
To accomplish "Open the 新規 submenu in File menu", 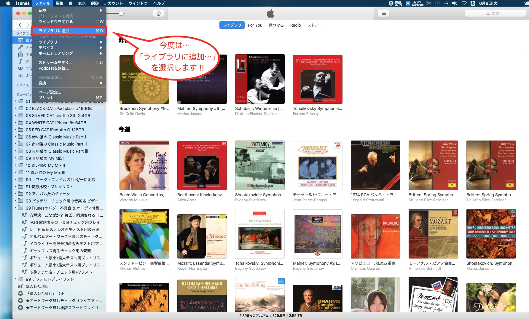I will pos(69,10).
